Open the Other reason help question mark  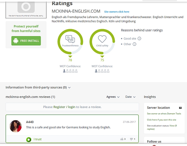pyautogui.click(x=134, y=44)
